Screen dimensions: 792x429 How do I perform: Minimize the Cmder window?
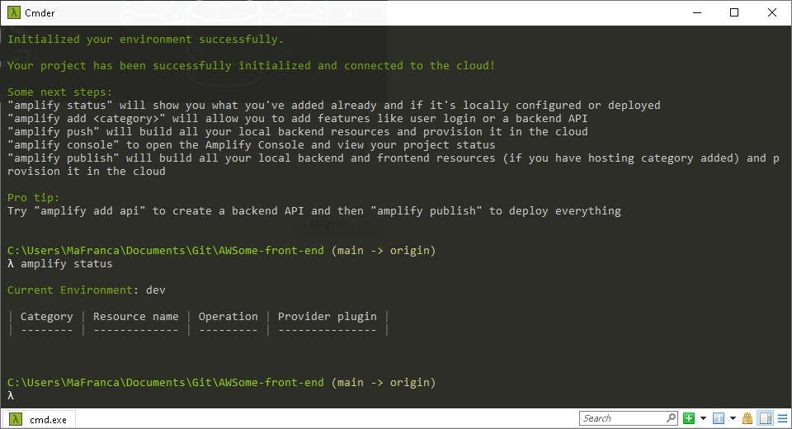[x=697, y=12]
